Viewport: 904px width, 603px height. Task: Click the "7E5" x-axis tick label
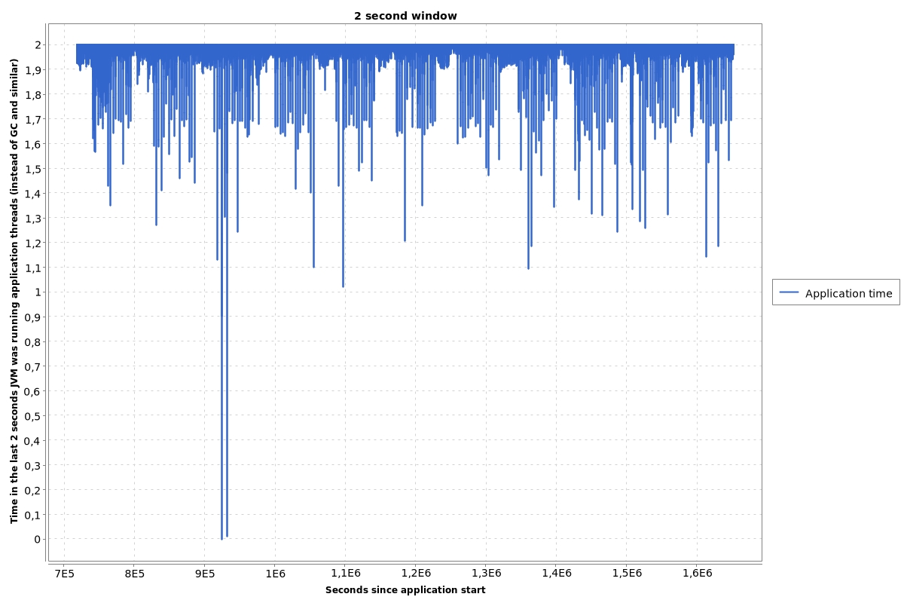64,574
